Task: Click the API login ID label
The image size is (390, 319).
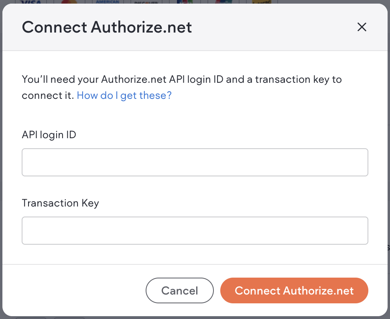Action: [49, 135]
